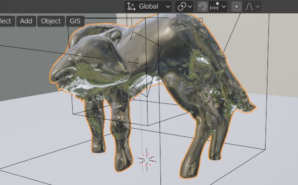This screenshot has height=185, width=298.
Task: Open the Object menu
Action: tap(51, 21)
